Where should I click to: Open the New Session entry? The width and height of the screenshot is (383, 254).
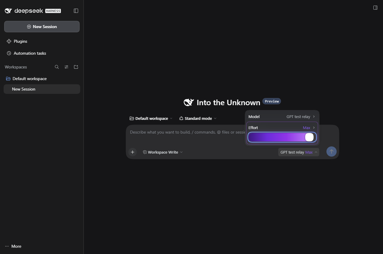[42, 89]
